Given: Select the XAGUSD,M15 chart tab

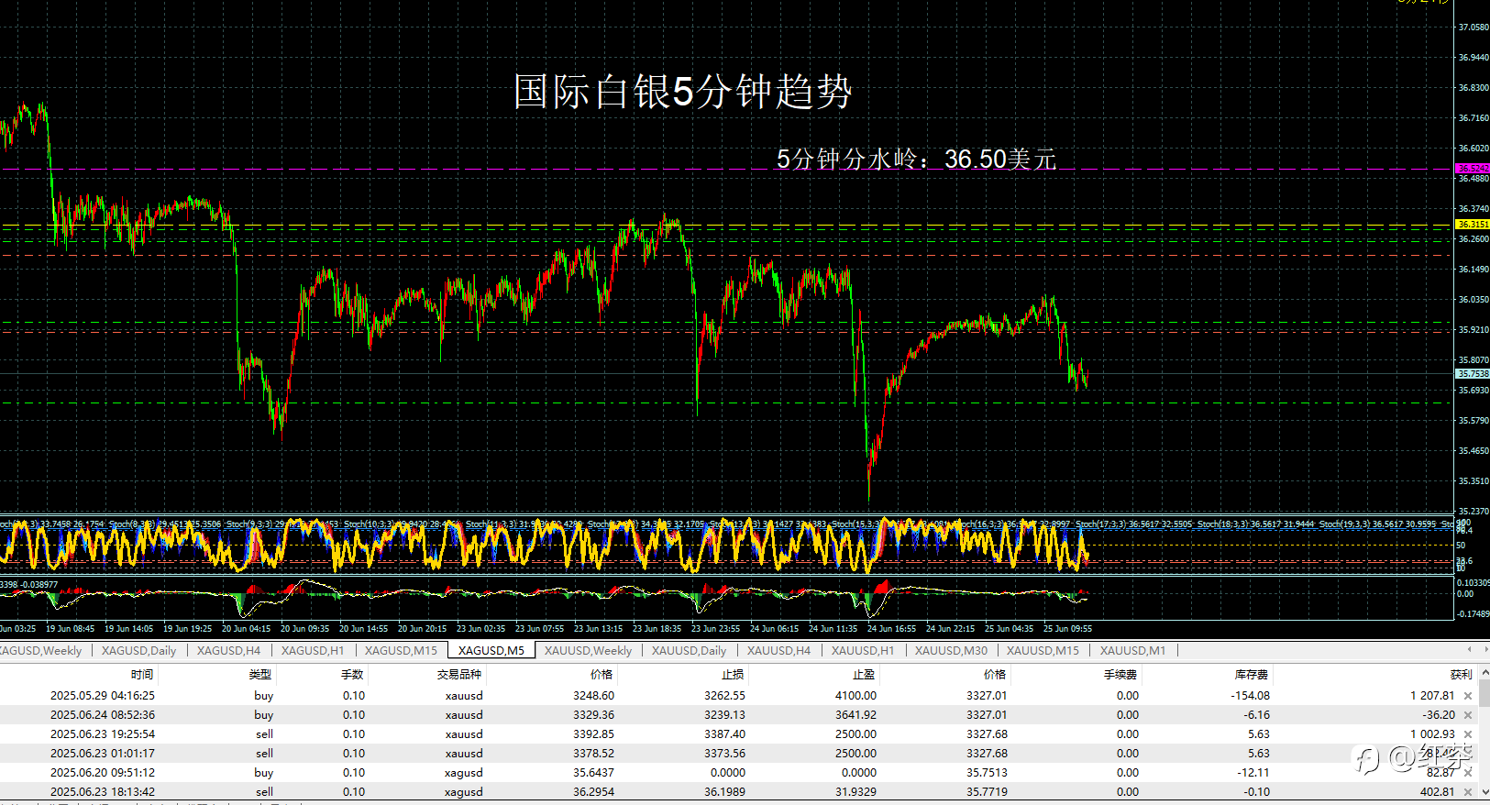Looking at the screenshot, I should (x=401, y=650).
